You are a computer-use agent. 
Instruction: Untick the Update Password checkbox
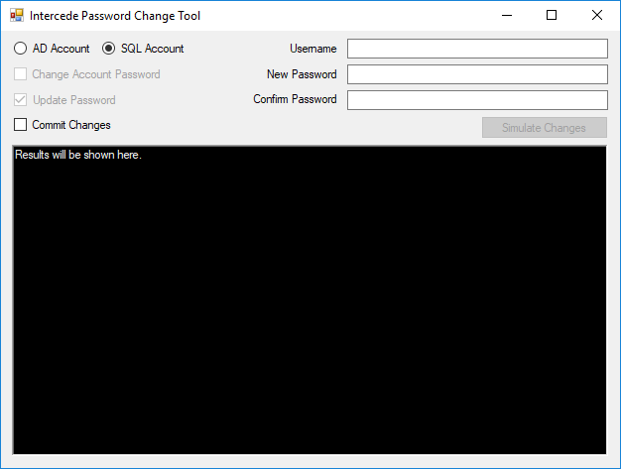tap(20, 100)
